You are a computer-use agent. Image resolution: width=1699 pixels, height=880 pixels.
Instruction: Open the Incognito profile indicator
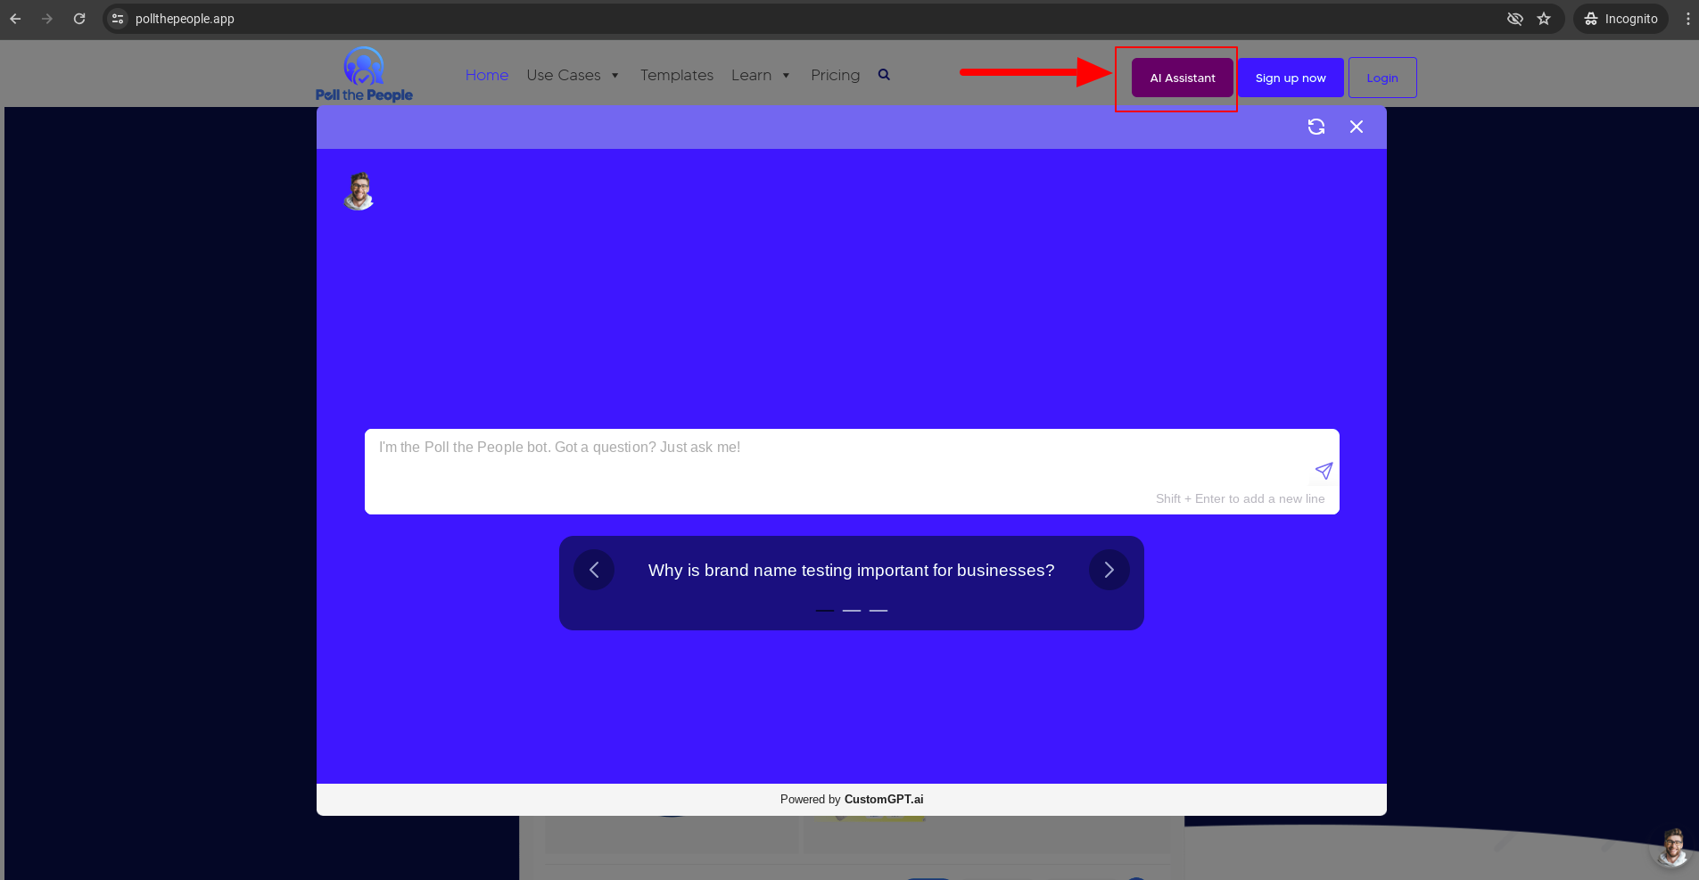coord(1621,19)
